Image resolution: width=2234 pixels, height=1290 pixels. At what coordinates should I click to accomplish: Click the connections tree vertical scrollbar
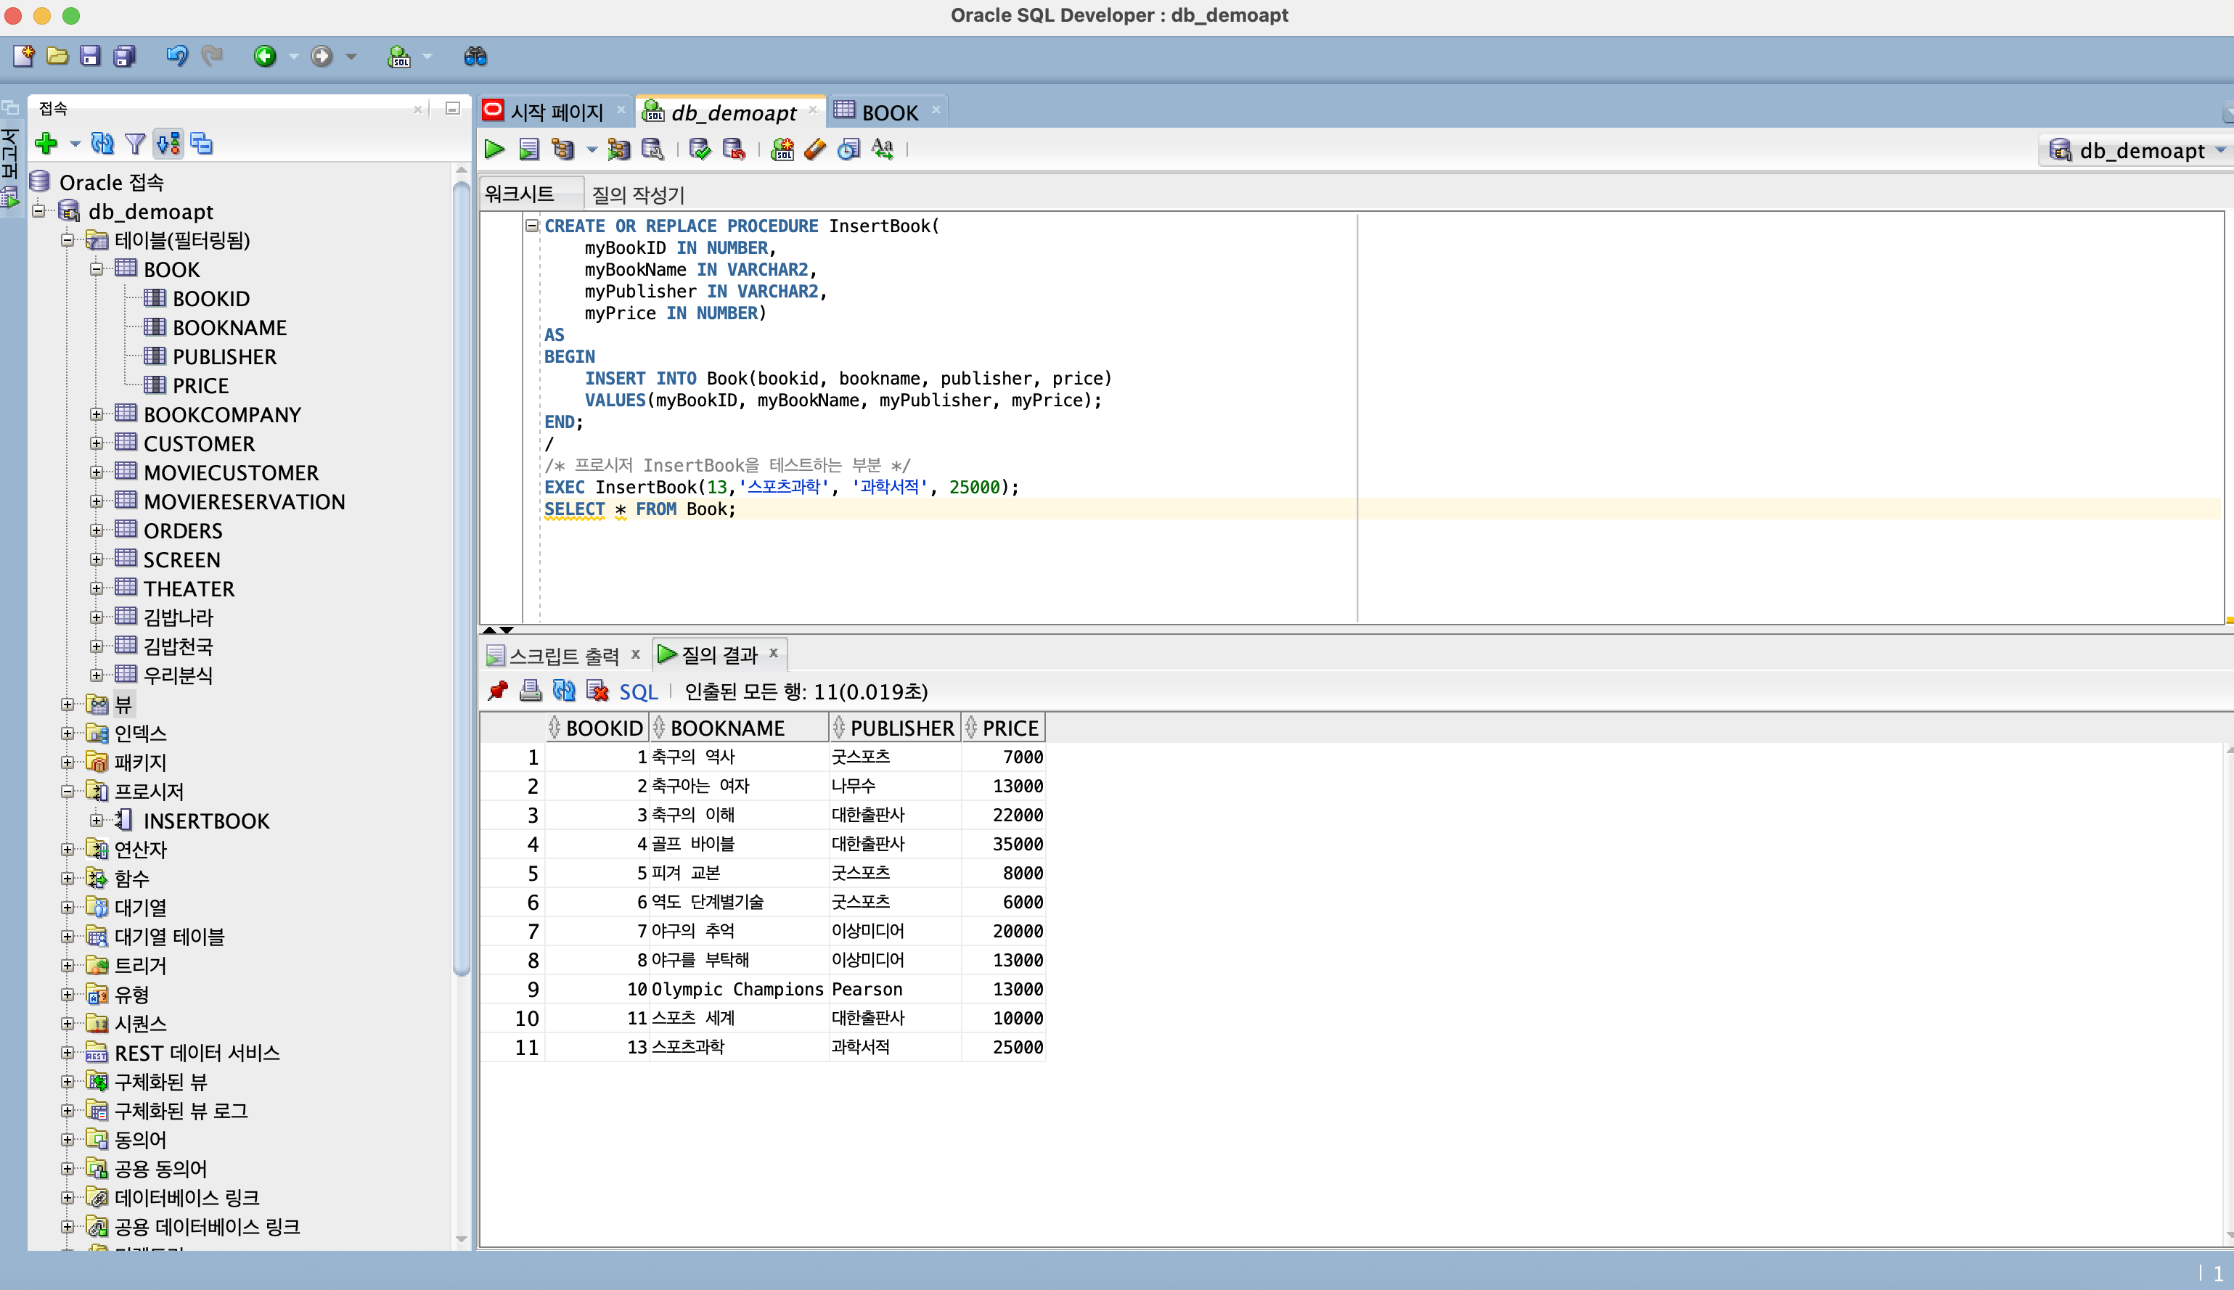pos(461,576)
